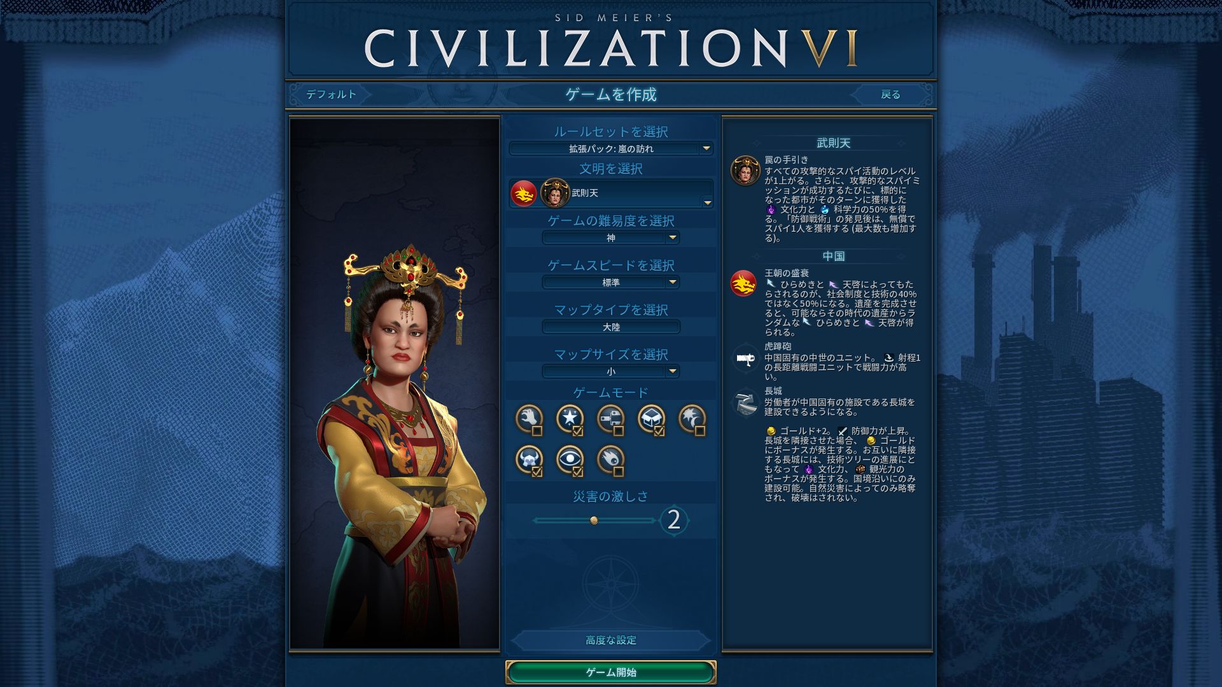Select the open box game mode icon
Image resolution: width=1222 pixels, height=687 pixels.
[651, 418]
